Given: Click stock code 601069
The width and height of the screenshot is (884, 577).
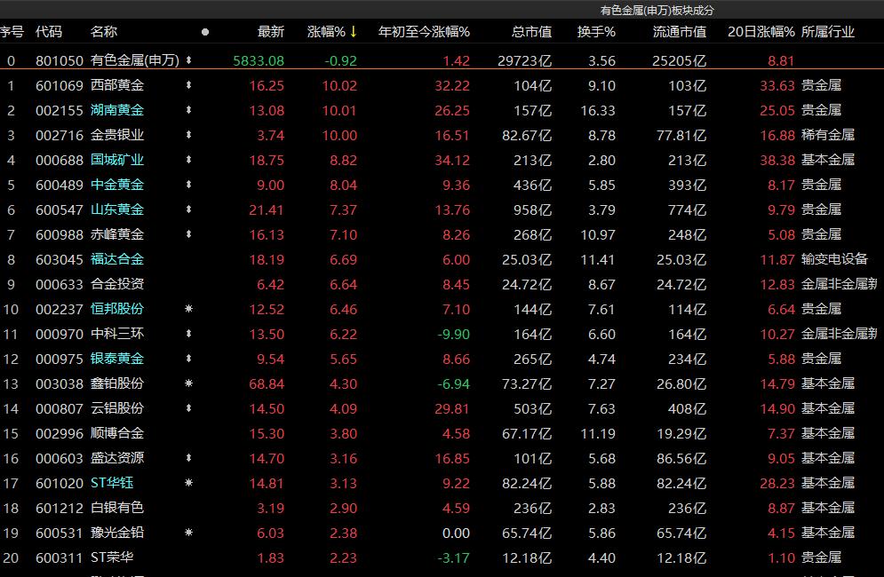Looking at the screenshot, I should (x=61, y=84).
